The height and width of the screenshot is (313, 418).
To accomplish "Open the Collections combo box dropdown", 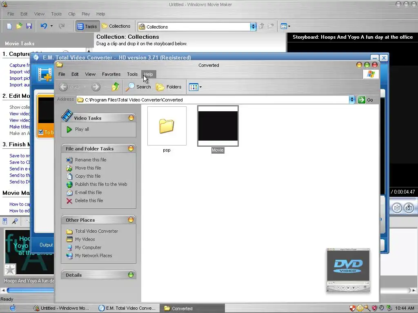I will [253, 26].
